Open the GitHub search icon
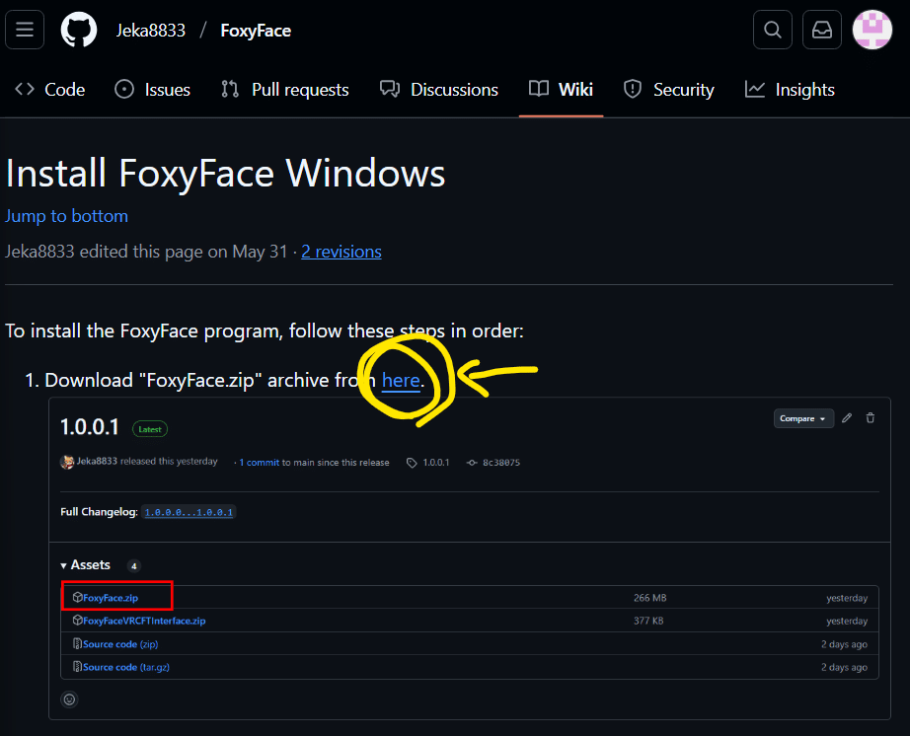Viewport: 910px width, 736px height. tap(773, 29)
